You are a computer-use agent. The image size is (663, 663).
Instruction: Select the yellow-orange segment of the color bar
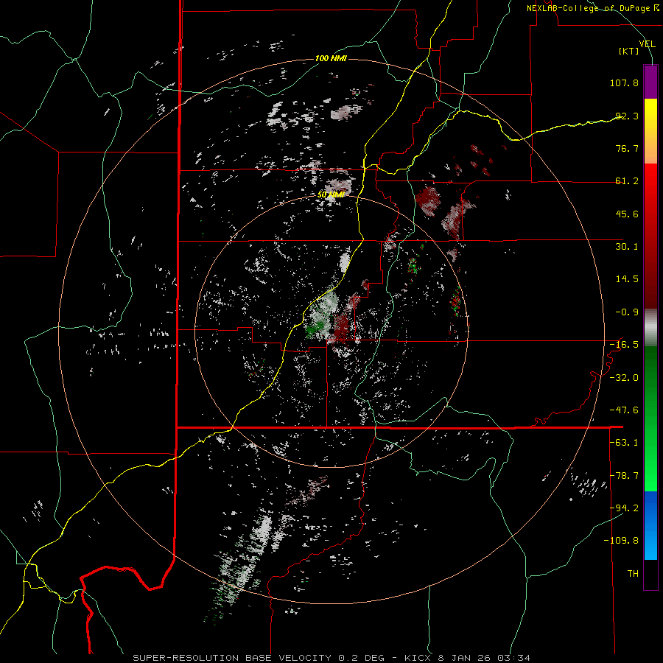click(x=650, y=131)
